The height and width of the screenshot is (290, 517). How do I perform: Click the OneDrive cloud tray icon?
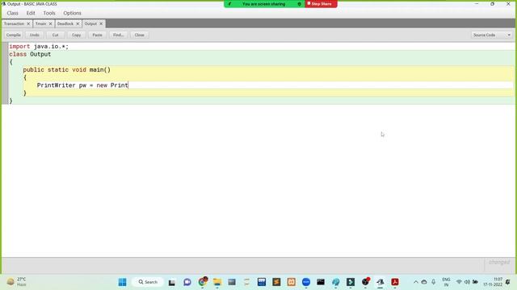[424, 282]
